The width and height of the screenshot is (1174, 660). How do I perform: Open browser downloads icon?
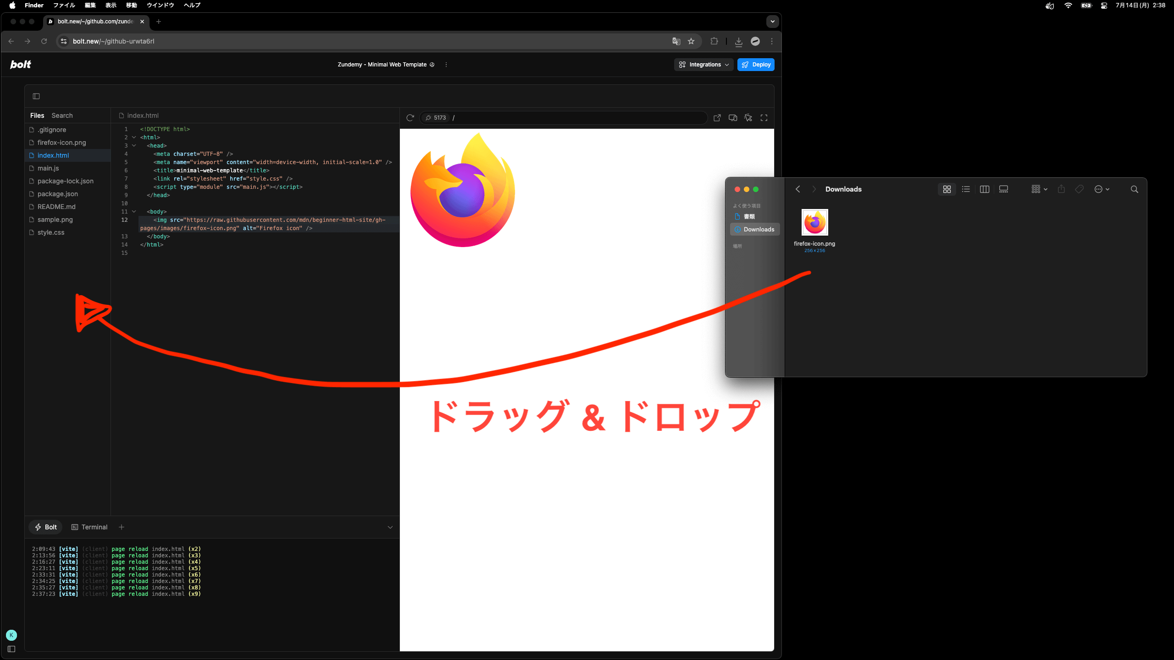[739, 42]
